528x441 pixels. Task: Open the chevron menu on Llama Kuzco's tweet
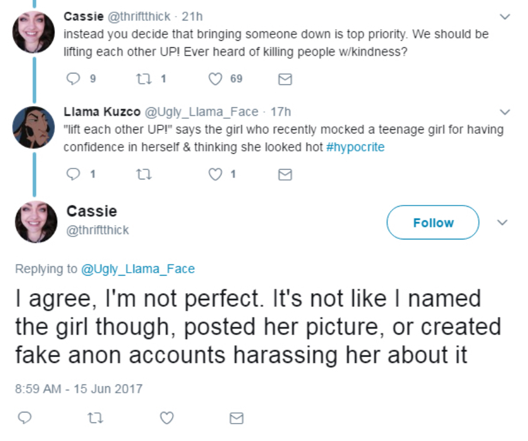pyautogui.click(x=505, y=111)
